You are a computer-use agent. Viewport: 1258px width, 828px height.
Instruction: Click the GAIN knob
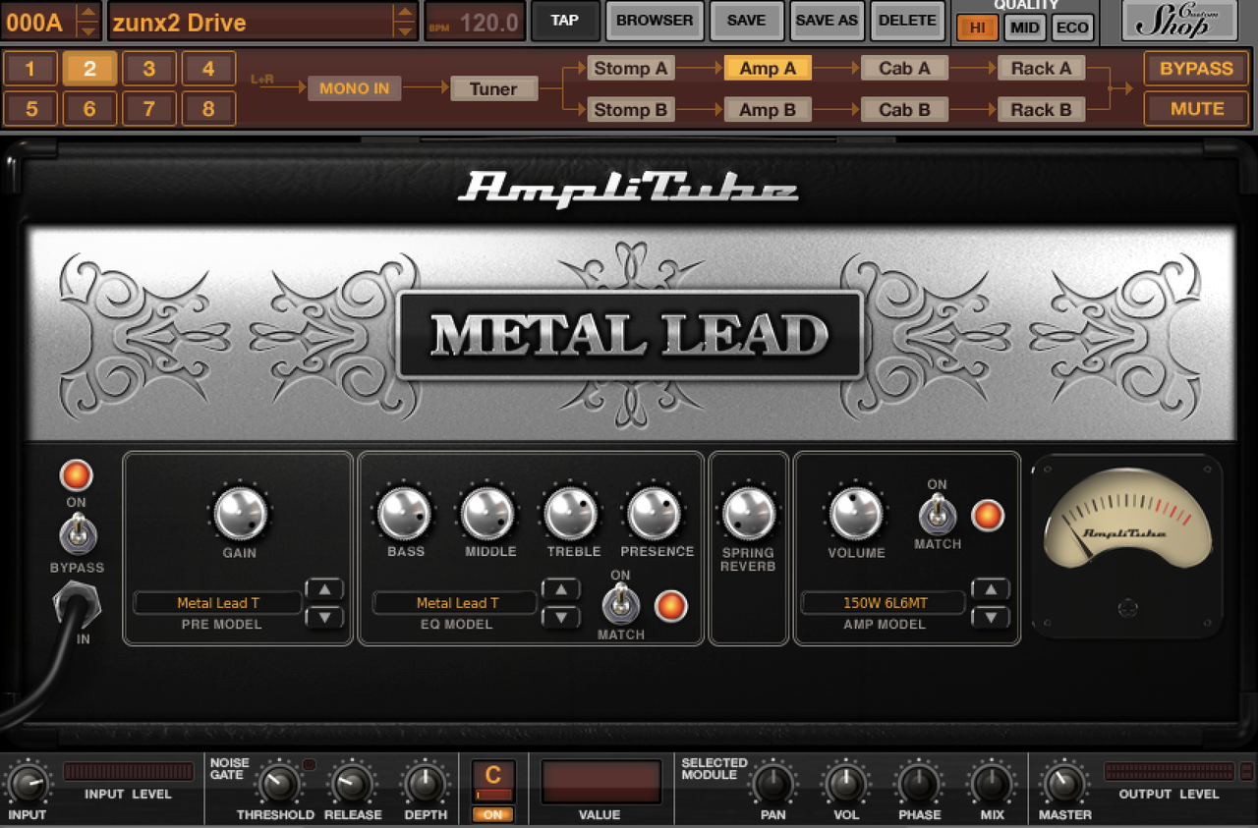pos(241,514)
